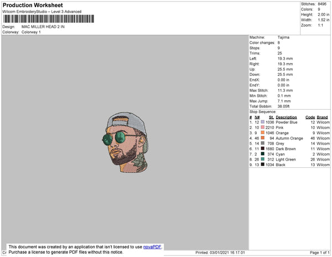
Task: Click the Max Stitch value 11.3 mm
Action: [x=285, y=90]
